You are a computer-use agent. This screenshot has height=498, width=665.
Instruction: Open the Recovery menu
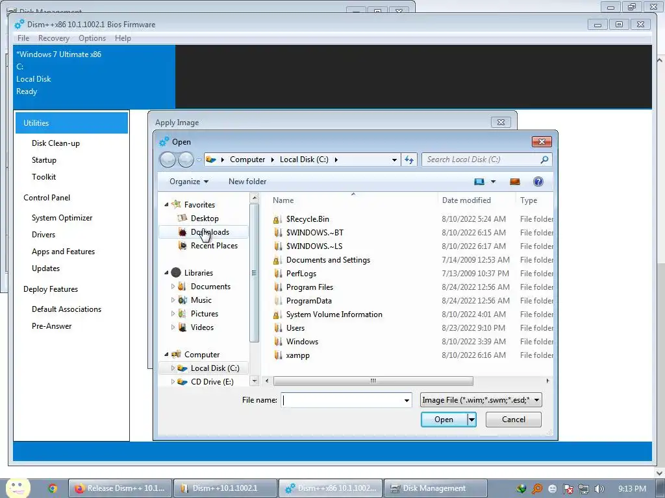pos(53,38)
